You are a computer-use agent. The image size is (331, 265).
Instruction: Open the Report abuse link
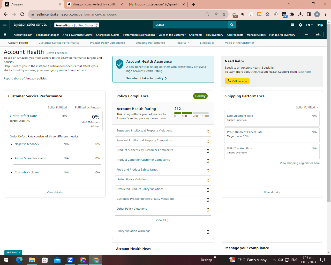click(12, 78)
